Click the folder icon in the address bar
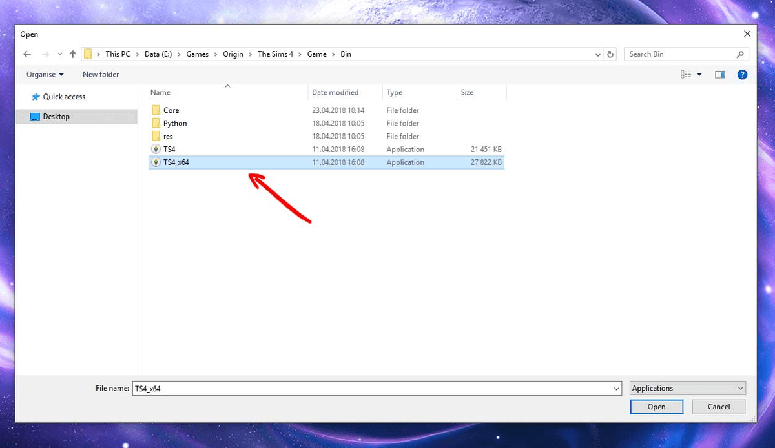This screenshot has width=775, height=448. pos(88,54)
